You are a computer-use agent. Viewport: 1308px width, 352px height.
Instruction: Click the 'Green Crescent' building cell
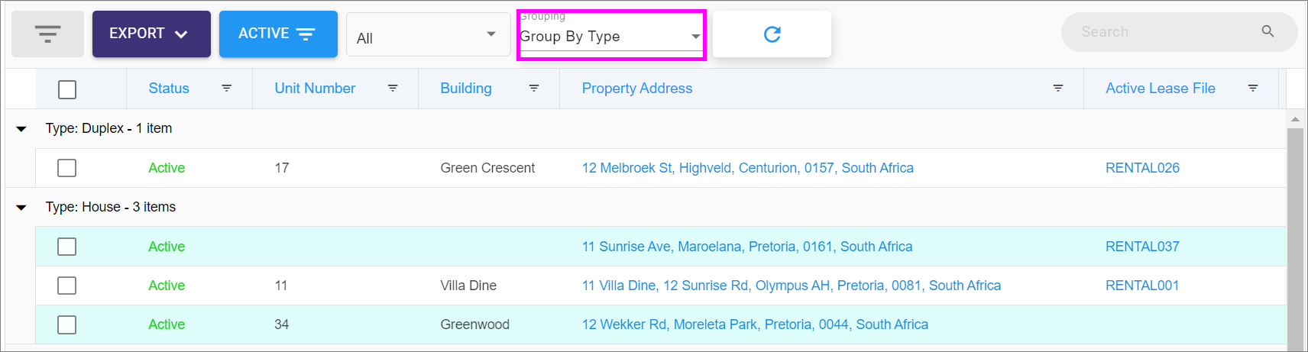[x=487, y=168]
